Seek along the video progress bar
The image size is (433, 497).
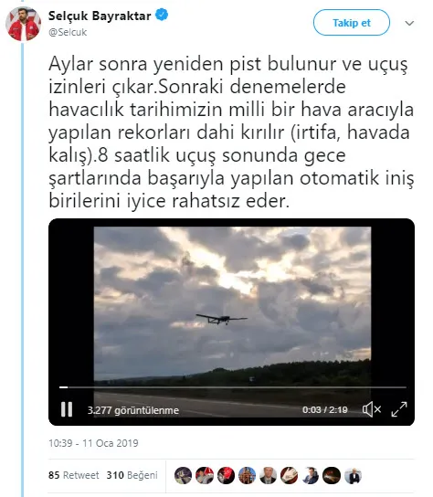pyautogui.click(x=233, y=387)
